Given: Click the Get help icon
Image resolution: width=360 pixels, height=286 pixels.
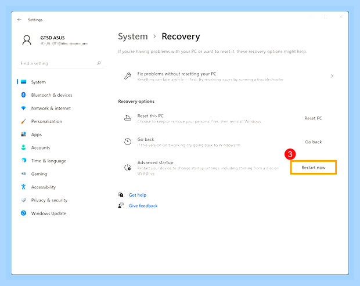Looking at the screenshot, I should [121, 195].
